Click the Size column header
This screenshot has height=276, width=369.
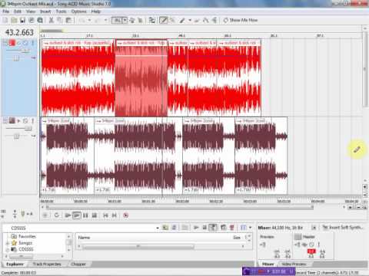(237, 238)
